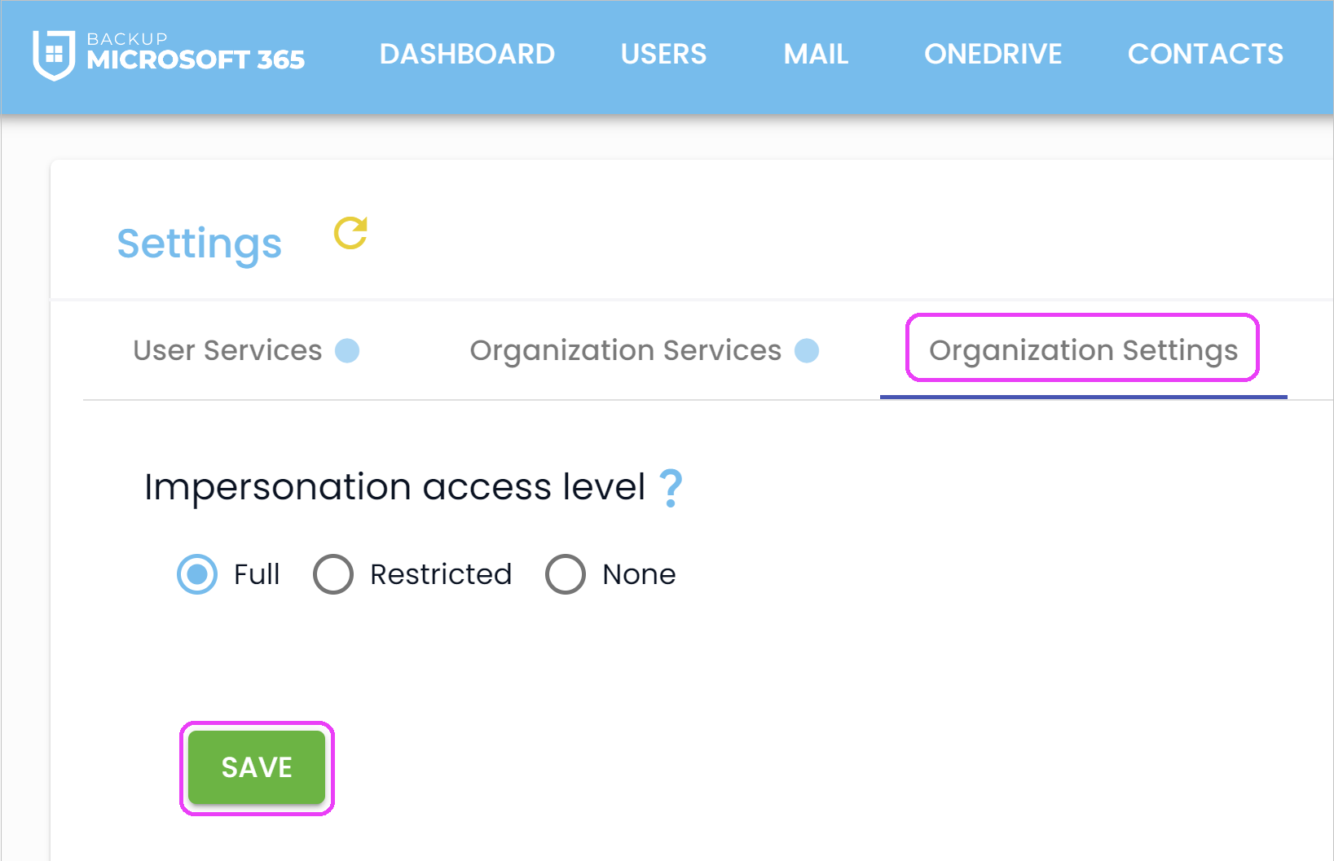Open the impersonation access level help icon
The width and height of the screenshot is (1334, 861).
[x=671, y=488]
